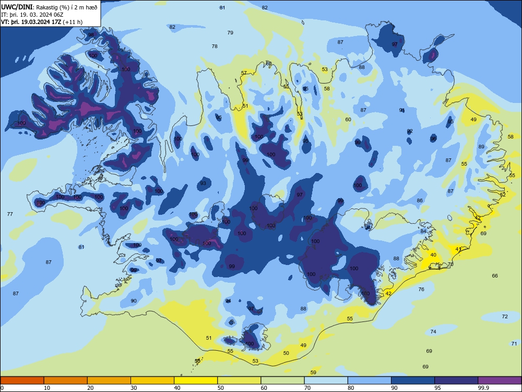Select the dark blue 90–95 legend swatch
Image resolution: width=522 pixels, height=392 pixels.
coord(413,381)
